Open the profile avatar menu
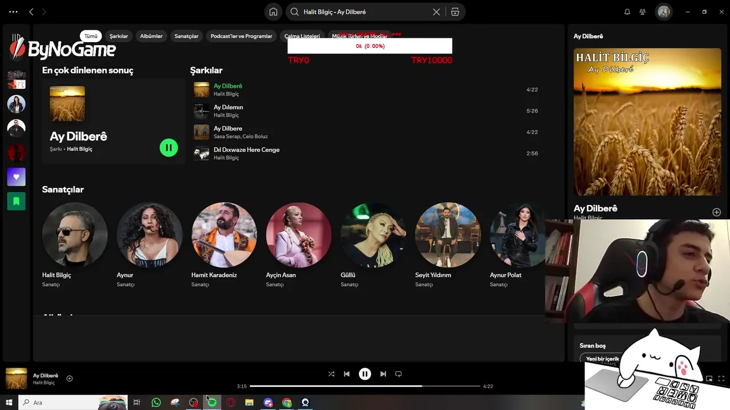The width and height of the screenshot is (730, 410). [x=664, y=12]
